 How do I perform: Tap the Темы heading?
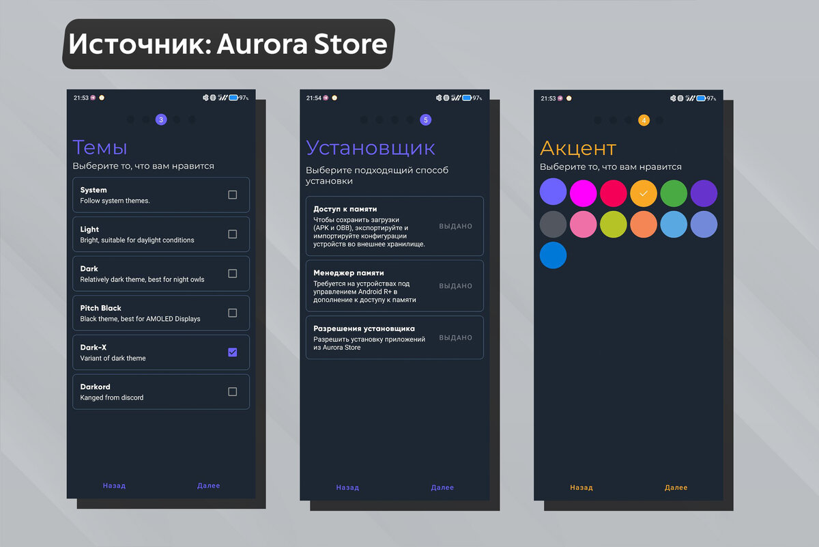(x=100, y=148)
